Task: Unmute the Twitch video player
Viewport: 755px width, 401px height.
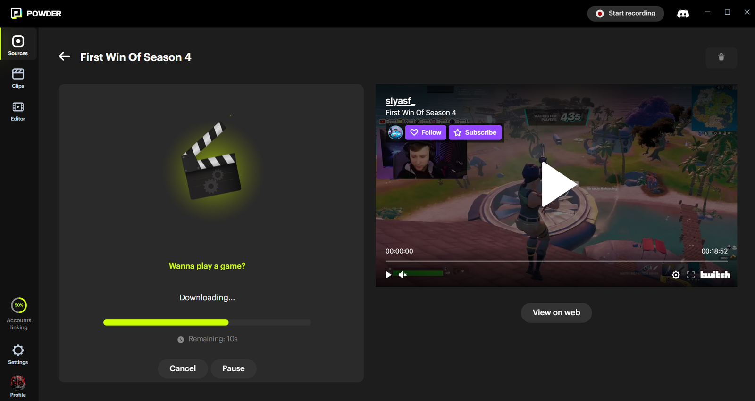Action: 402,275
